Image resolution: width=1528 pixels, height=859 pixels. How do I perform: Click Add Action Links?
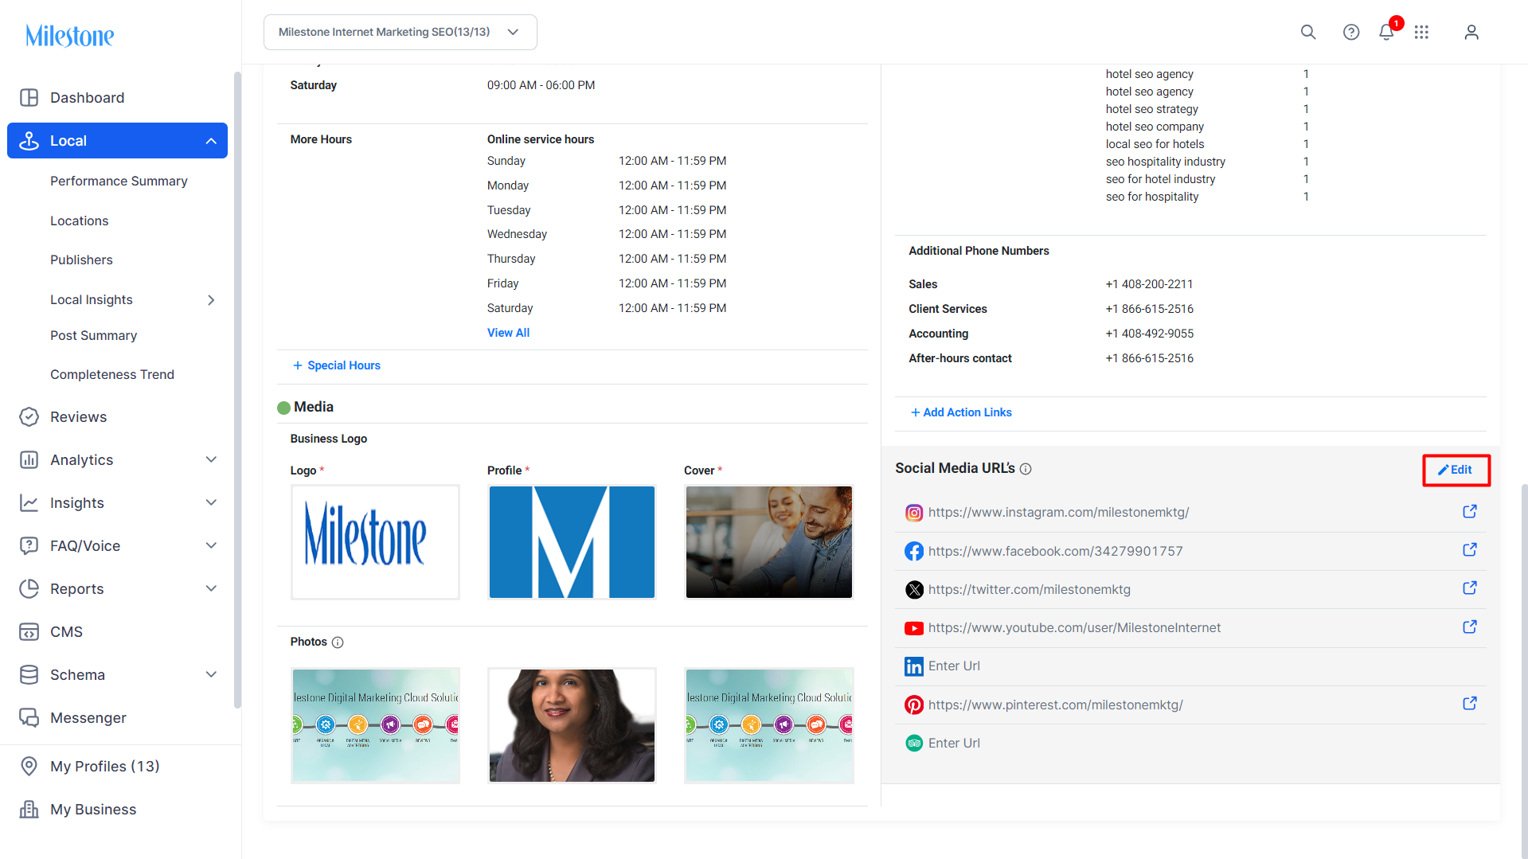961,412
